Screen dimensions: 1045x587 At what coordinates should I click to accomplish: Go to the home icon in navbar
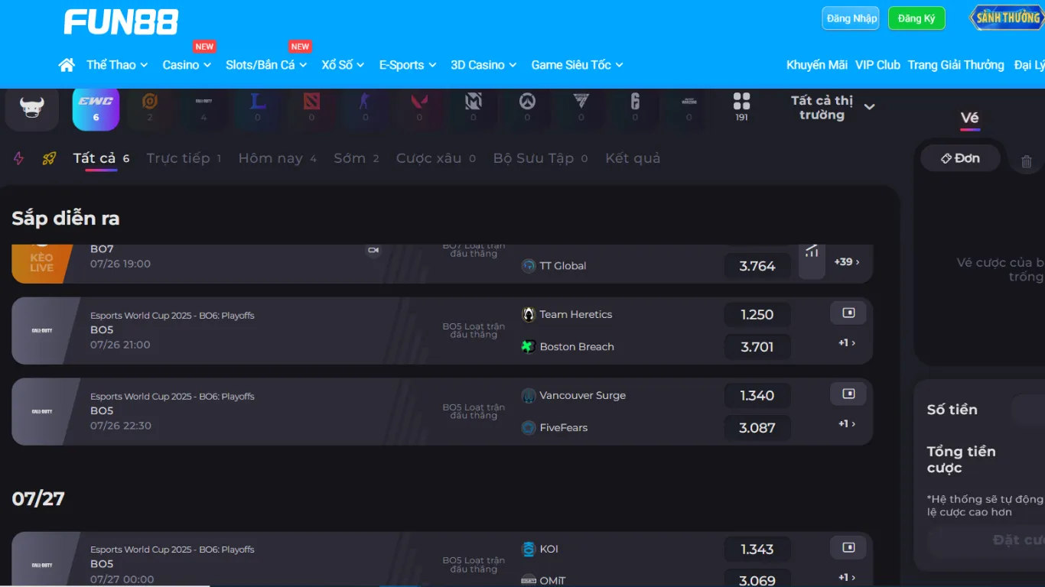coord(67,65)
